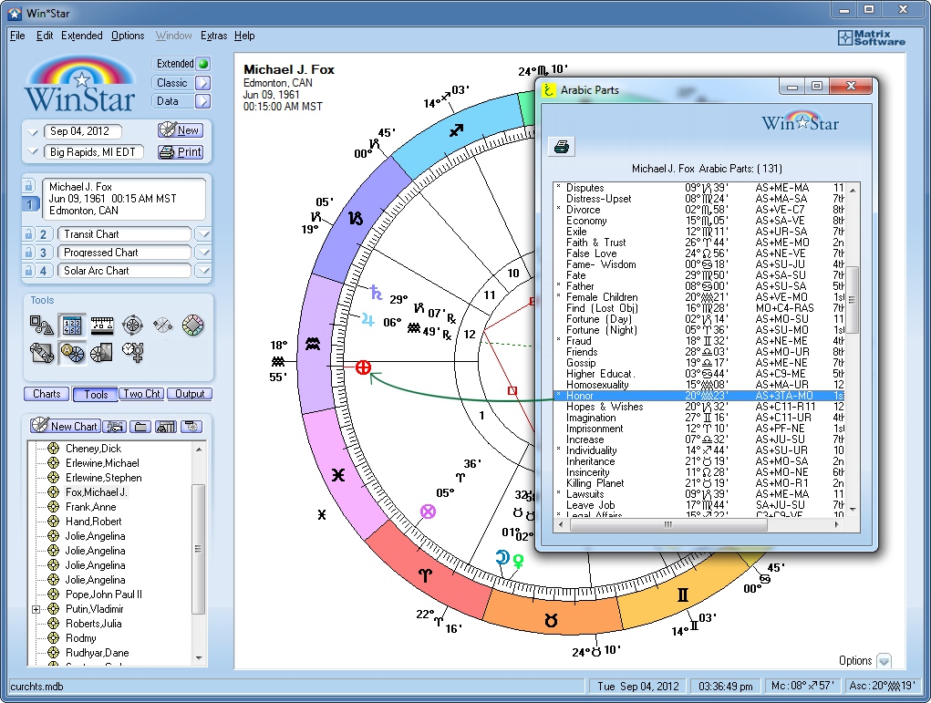This screenshot has width=931, height=703.
Task: Open the Options dropdown arrow under the chart
Action: point(884,661)
